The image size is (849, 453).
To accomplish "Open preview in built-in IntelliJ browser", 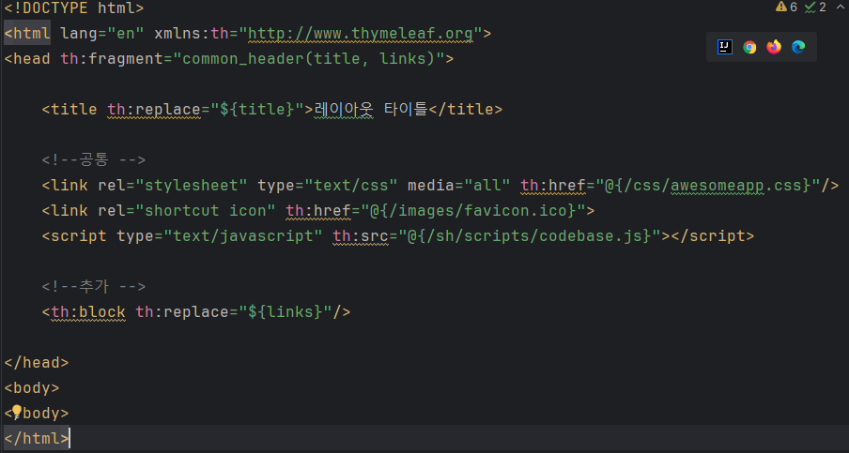I will [x=724, y=47].
